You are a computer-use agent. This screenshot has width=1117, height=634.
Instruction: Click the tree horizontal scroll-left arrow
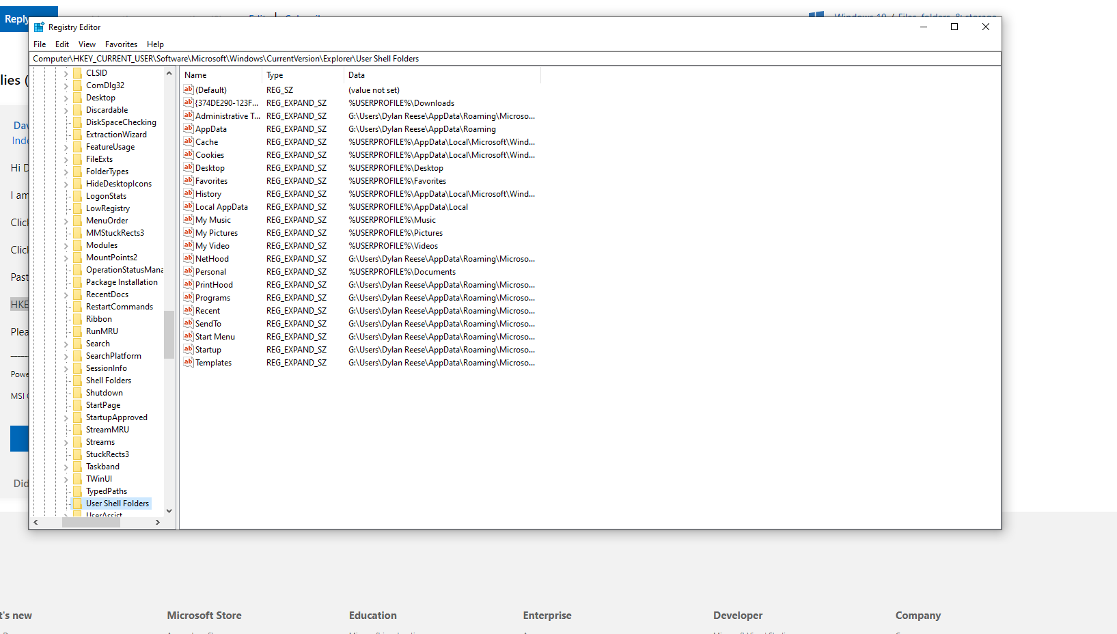(x=36, y=522)
